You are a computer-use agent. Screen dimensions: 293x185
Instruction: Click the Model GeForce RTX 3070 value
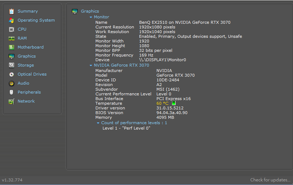pyautogui.click(x=175, y=75)
